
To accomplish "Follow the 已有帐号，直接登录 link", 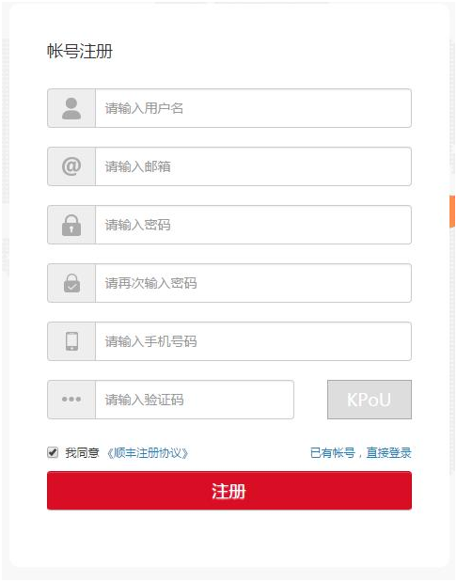I will click(360, 453).
